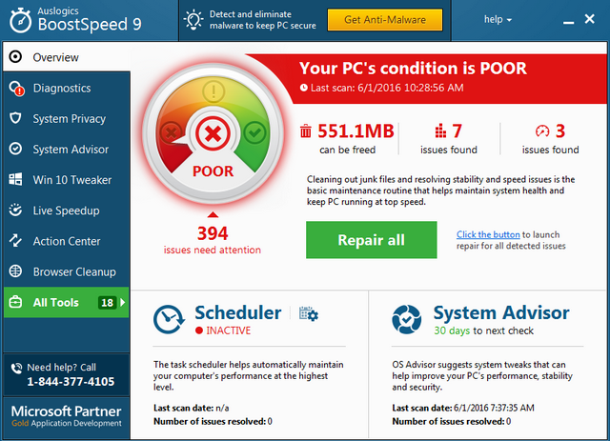Click the INACTIVE scheduler status
This screenshot has height=441, width=610.
tap(229, 331)
